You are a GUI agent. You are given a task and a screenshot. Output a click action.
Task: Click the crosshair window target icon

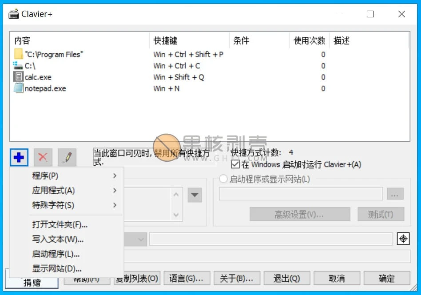tap(403, 239)
